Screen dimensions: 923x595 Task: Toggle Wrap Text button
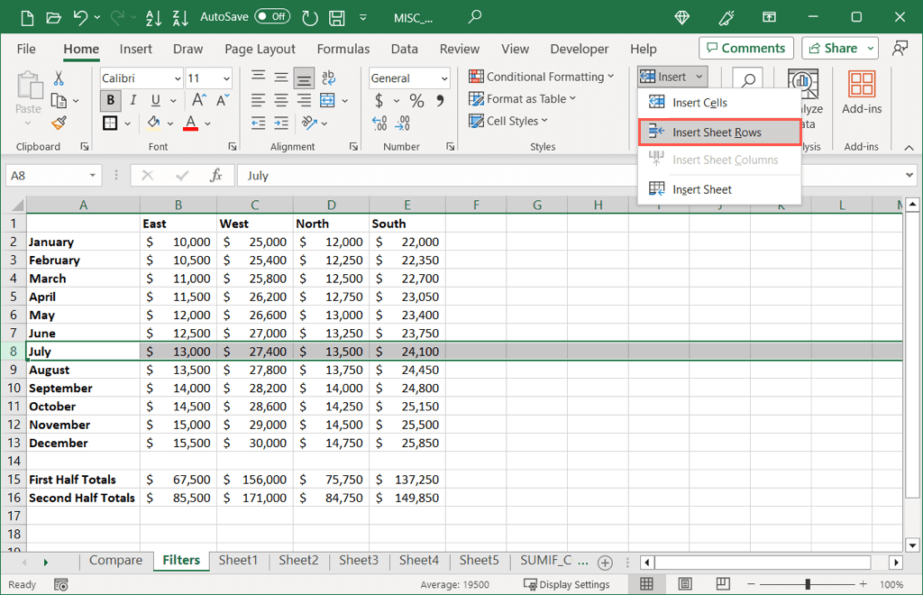coord(328,78)
